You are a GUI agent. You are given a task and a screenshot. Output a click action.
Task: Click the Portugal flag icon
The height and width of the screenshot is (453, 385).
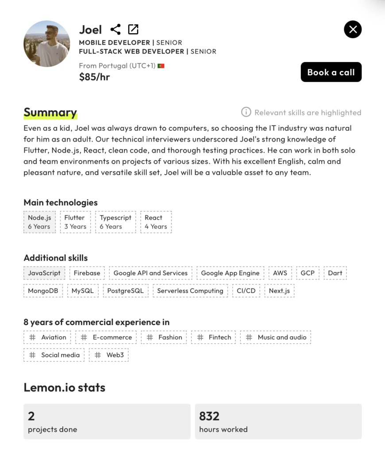(161, 66)
